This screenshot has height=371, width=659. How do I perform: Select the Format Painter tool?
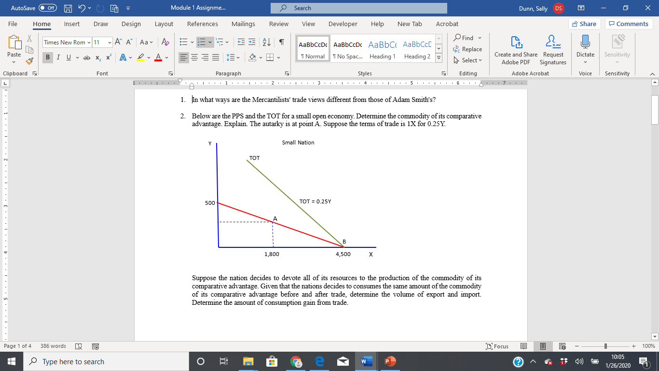point(28,61)
